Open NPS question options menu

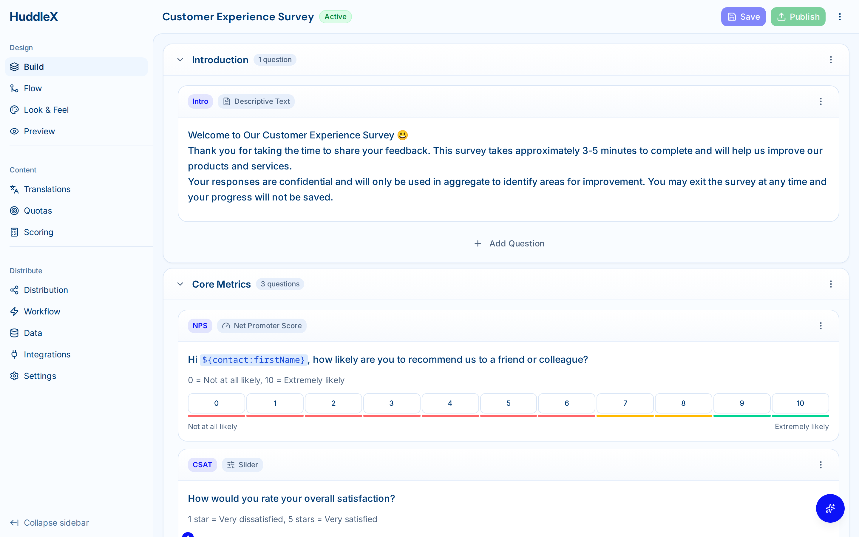[821, 326]
